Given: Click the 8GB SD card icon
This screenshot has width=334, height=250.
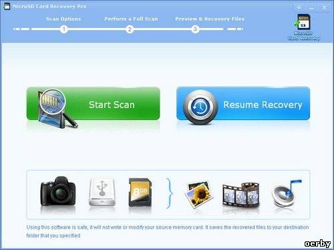Looking at the screenshot, I should (x=140, y=192).
